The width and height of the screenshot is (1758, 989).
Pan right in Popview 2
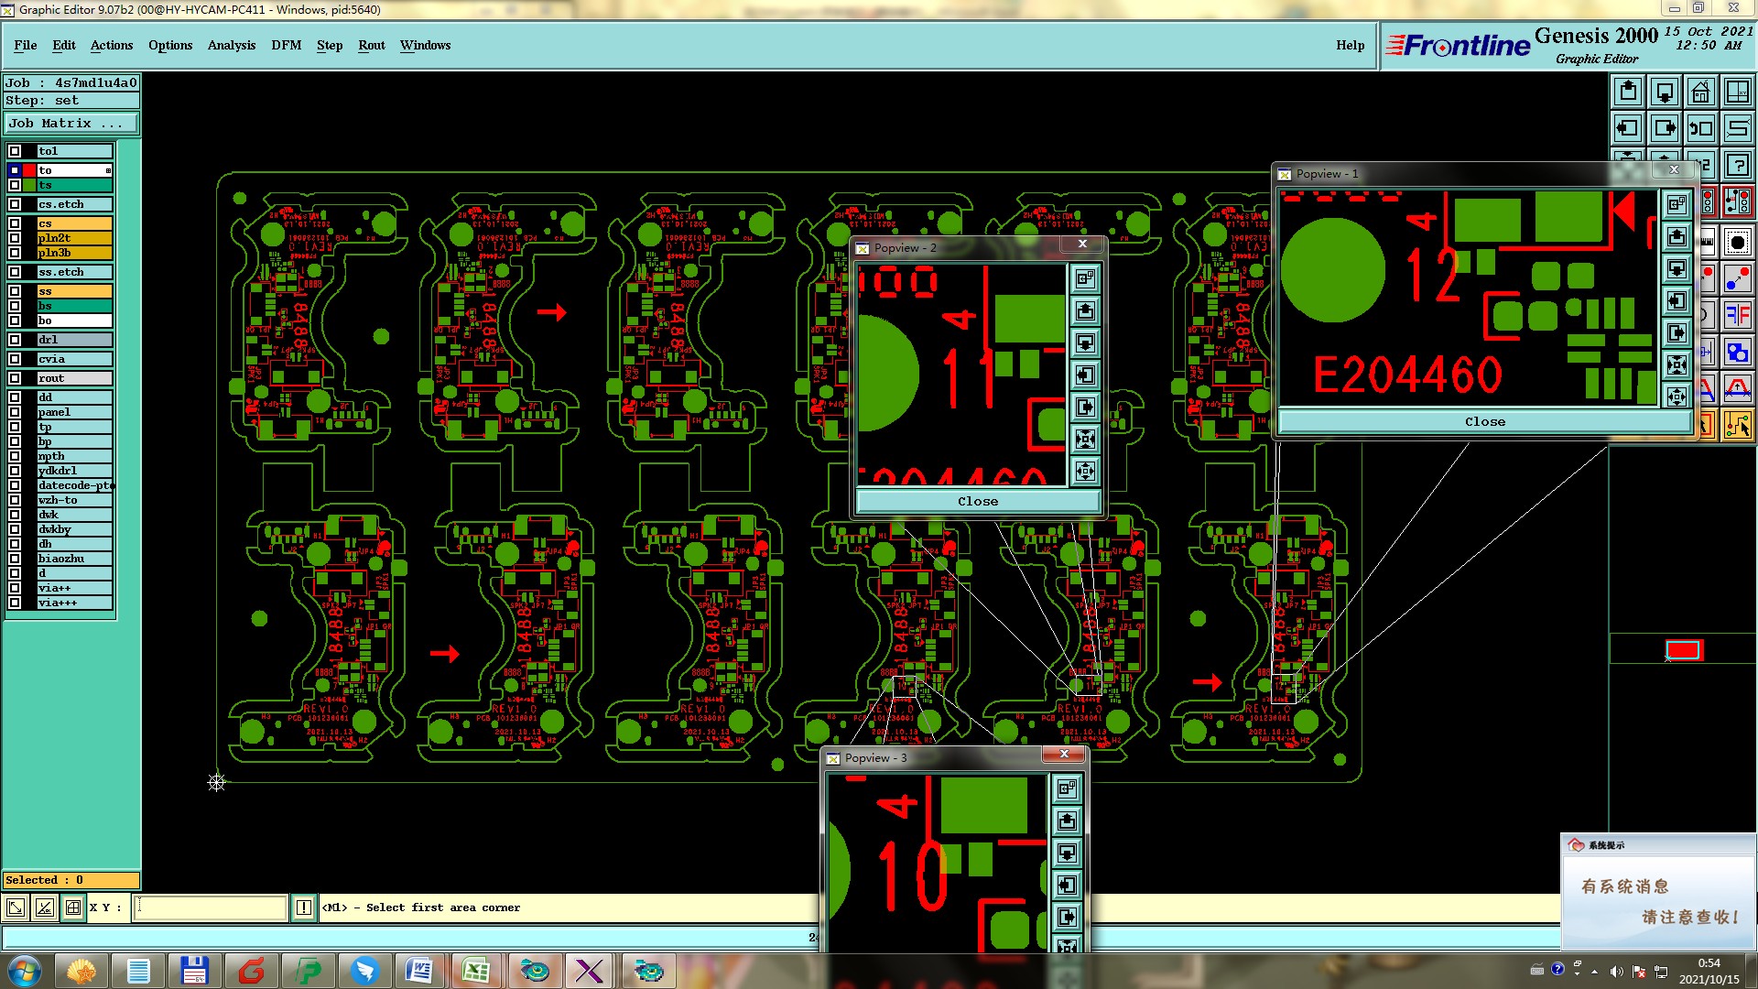pyautogui.click(x=1085, y=408)
